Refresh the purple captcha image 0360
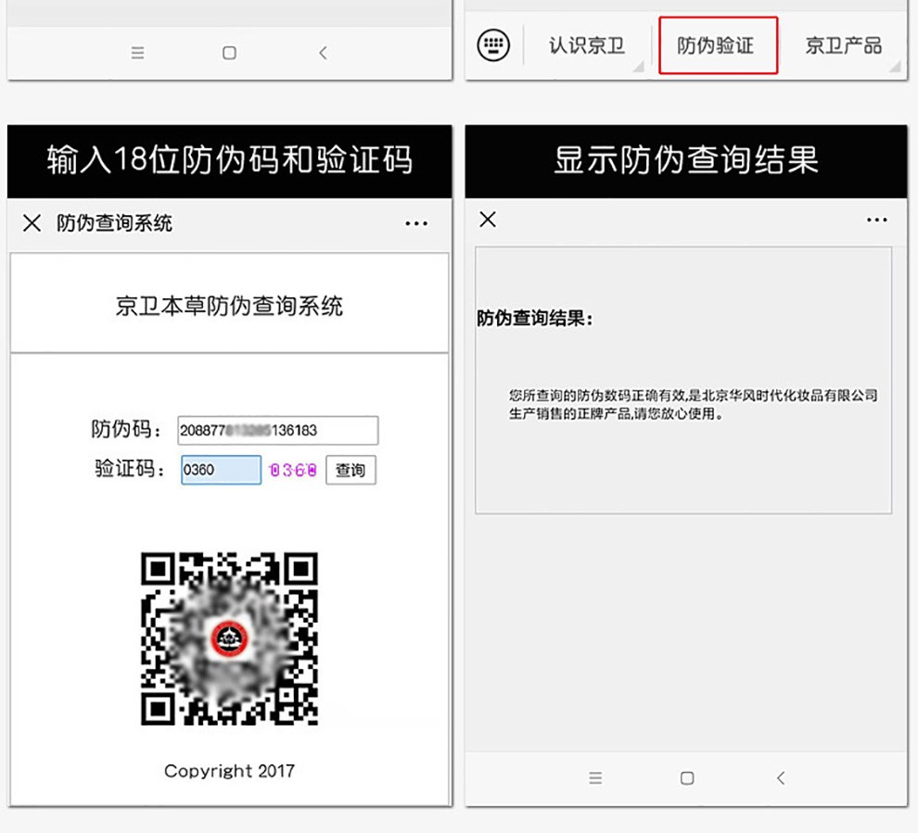The image size is (918, 833). 293,470
